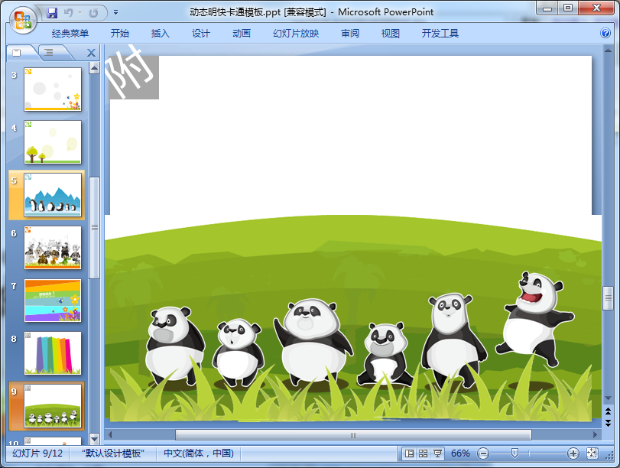
Task: Fit slide to current window
Action: (592, 453)
